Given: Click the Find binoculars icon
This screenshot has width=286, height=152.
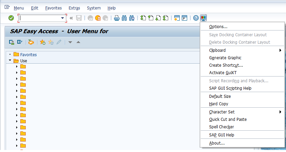Looking at the screenshot, I should coord(124,18).
